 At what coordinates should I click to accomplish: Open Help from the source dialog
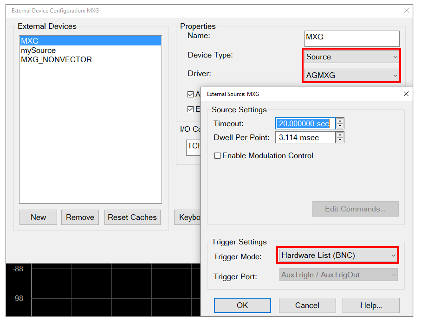click(370, 305)
